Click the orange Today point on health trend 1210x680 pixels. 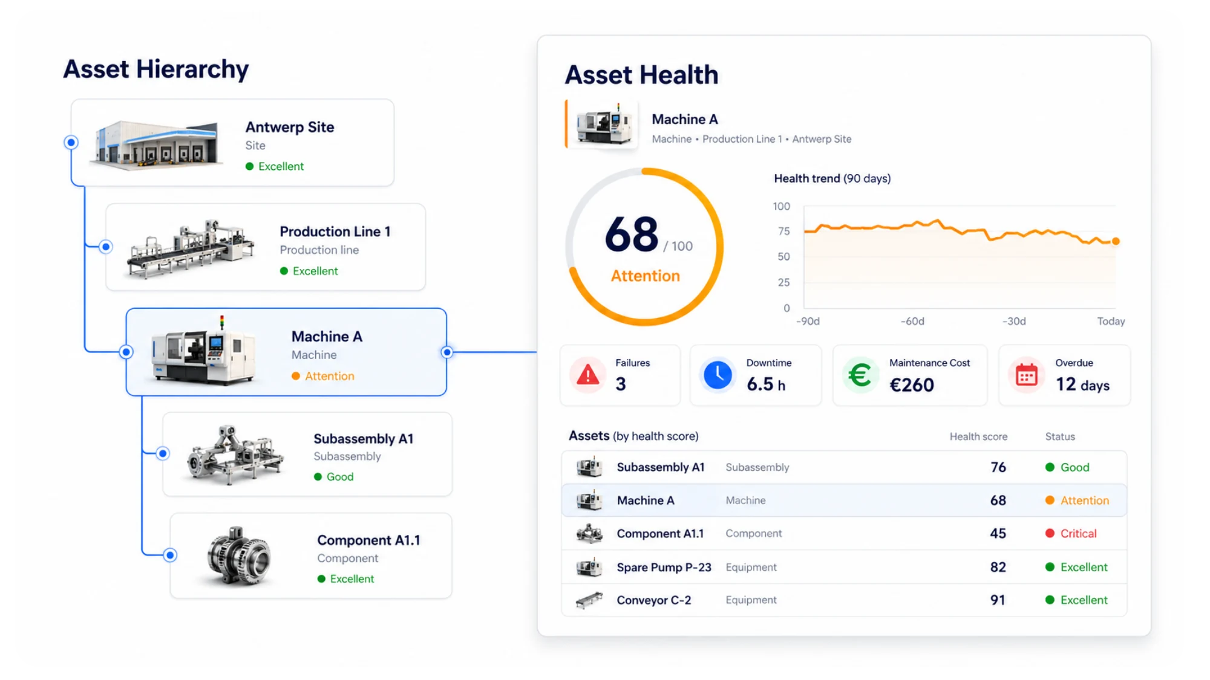tap(1116, 241)
